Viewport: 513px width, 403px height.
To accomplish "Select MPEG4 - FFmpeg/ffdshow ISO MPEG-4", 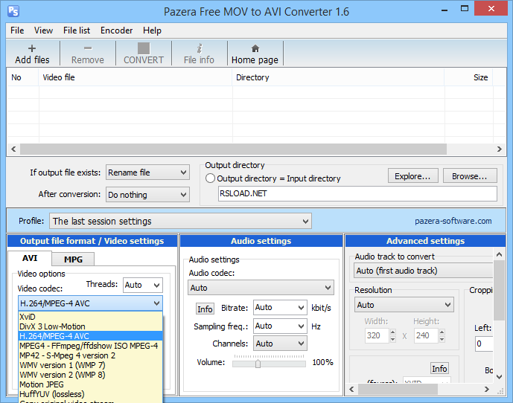I will pos(90,346).
